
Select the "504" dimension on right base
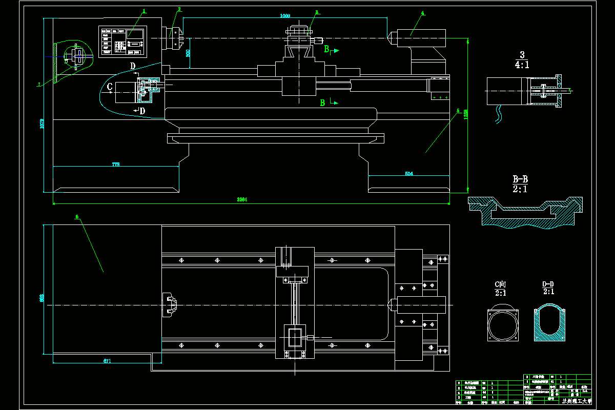408,174
